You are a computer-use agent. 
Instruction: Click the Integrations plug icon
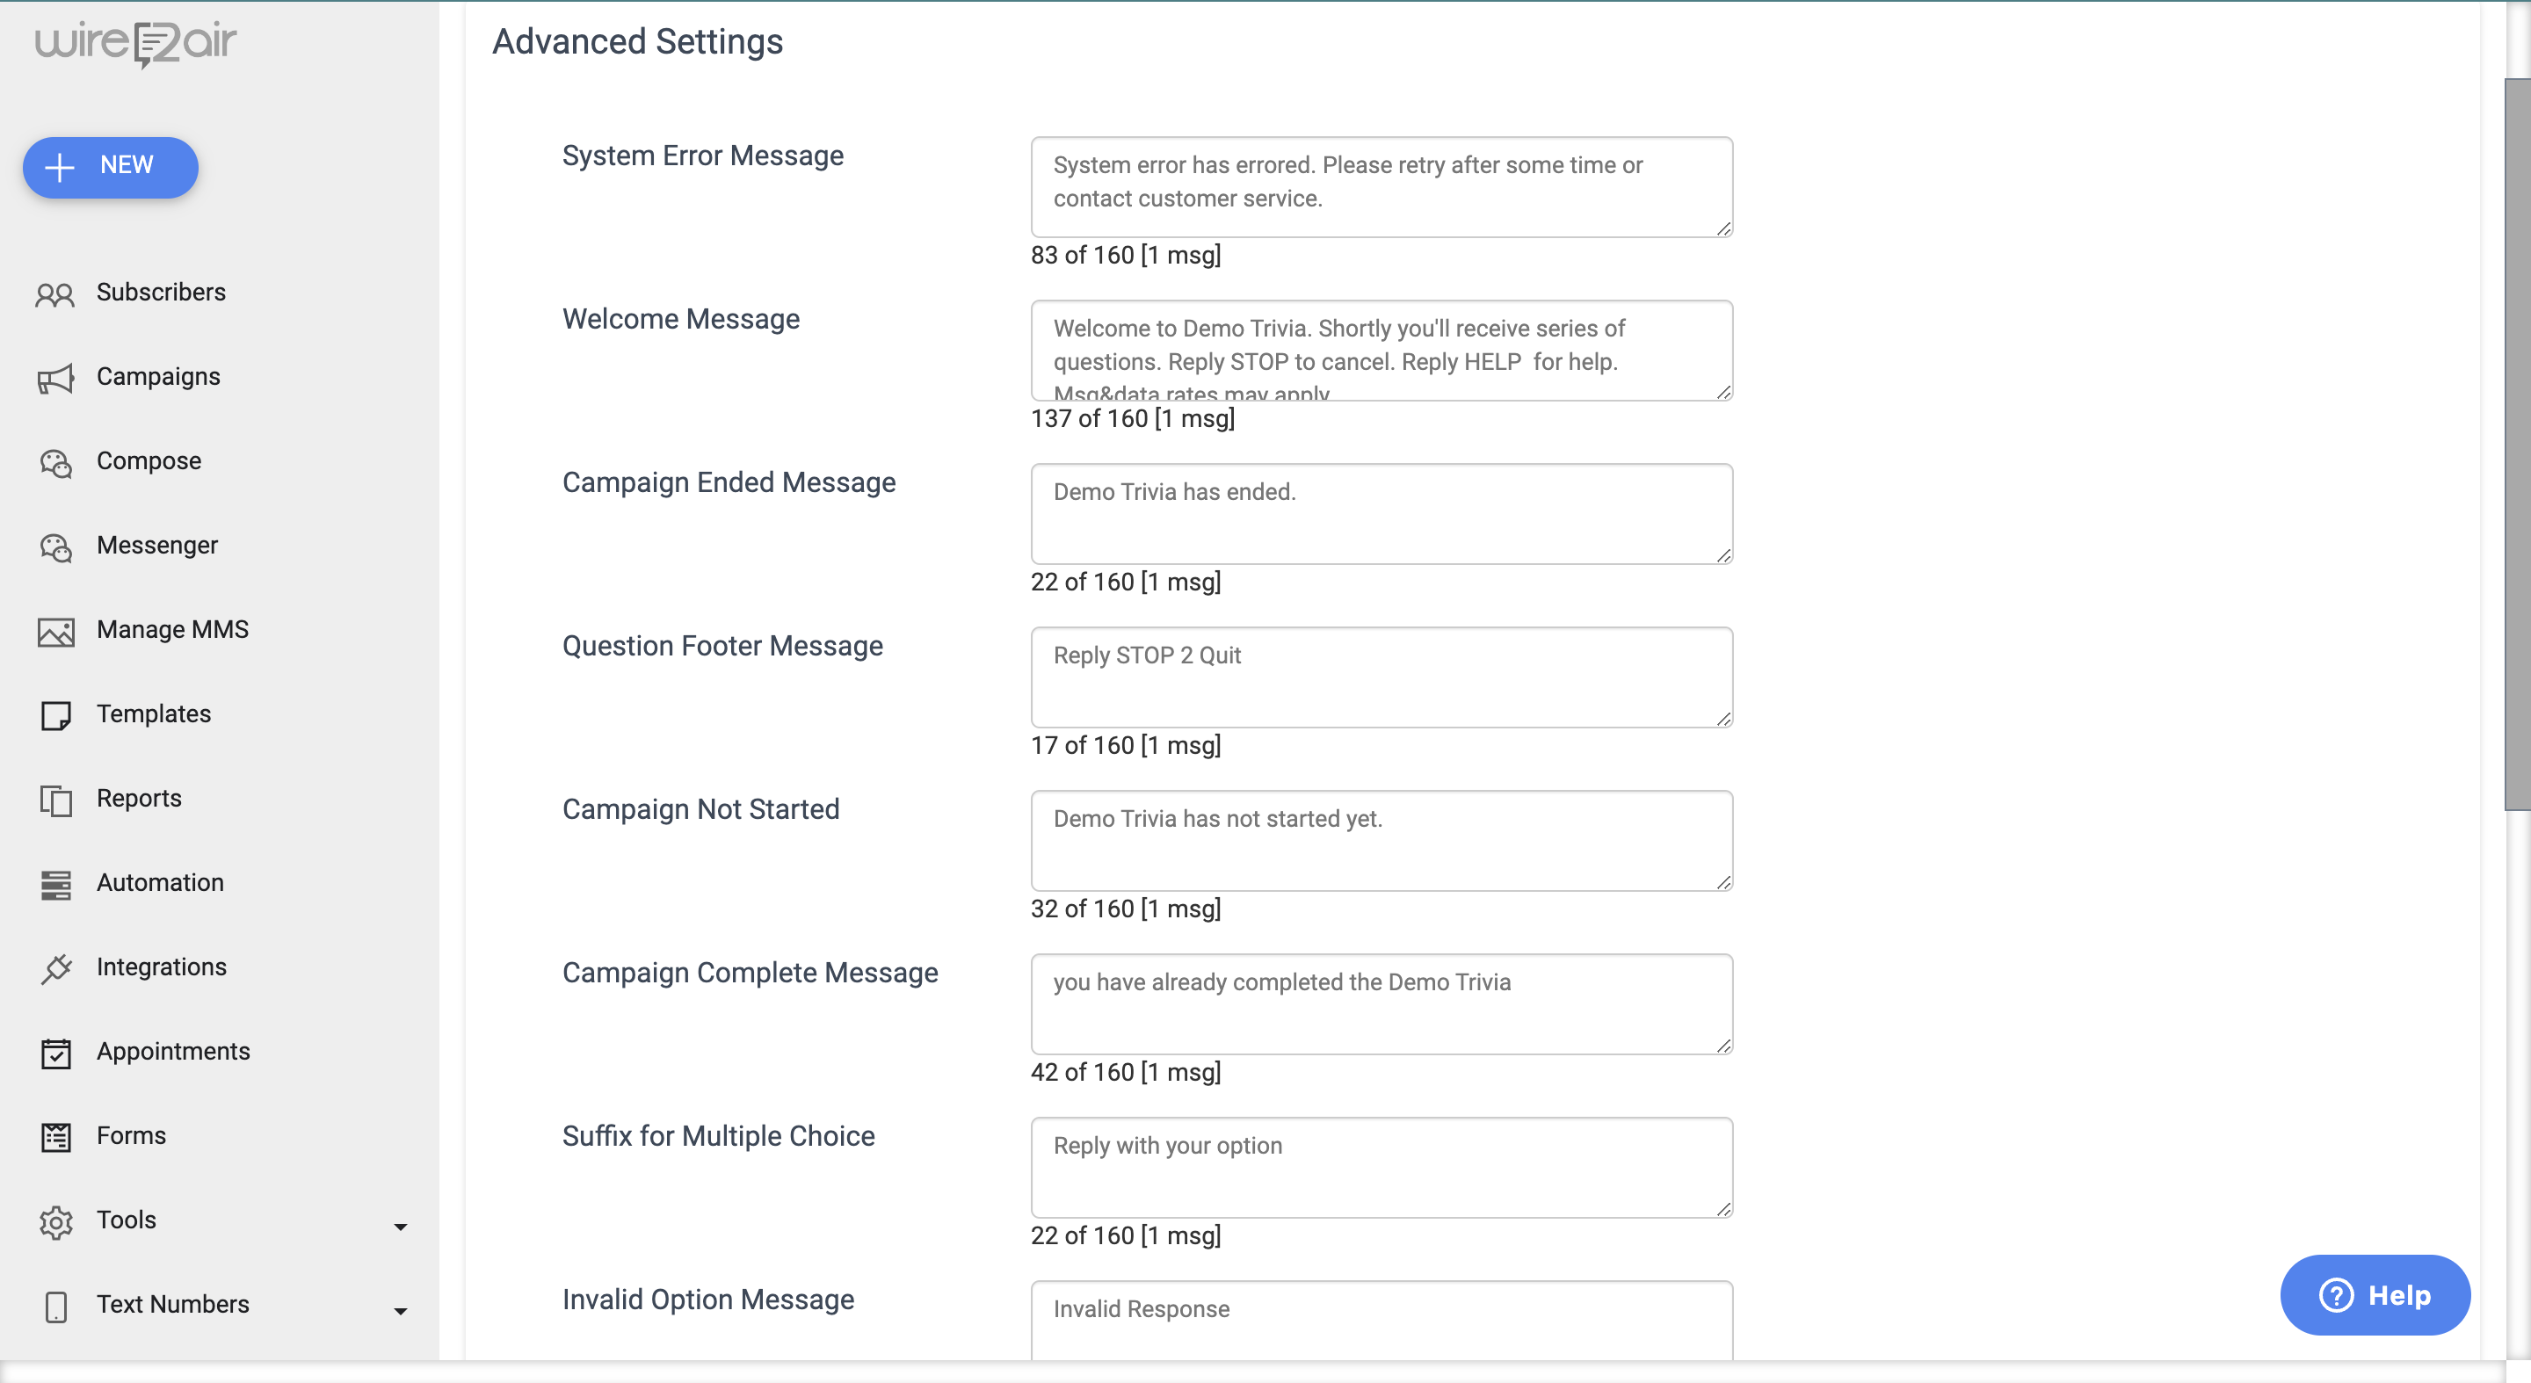click(x=55, y=968)
